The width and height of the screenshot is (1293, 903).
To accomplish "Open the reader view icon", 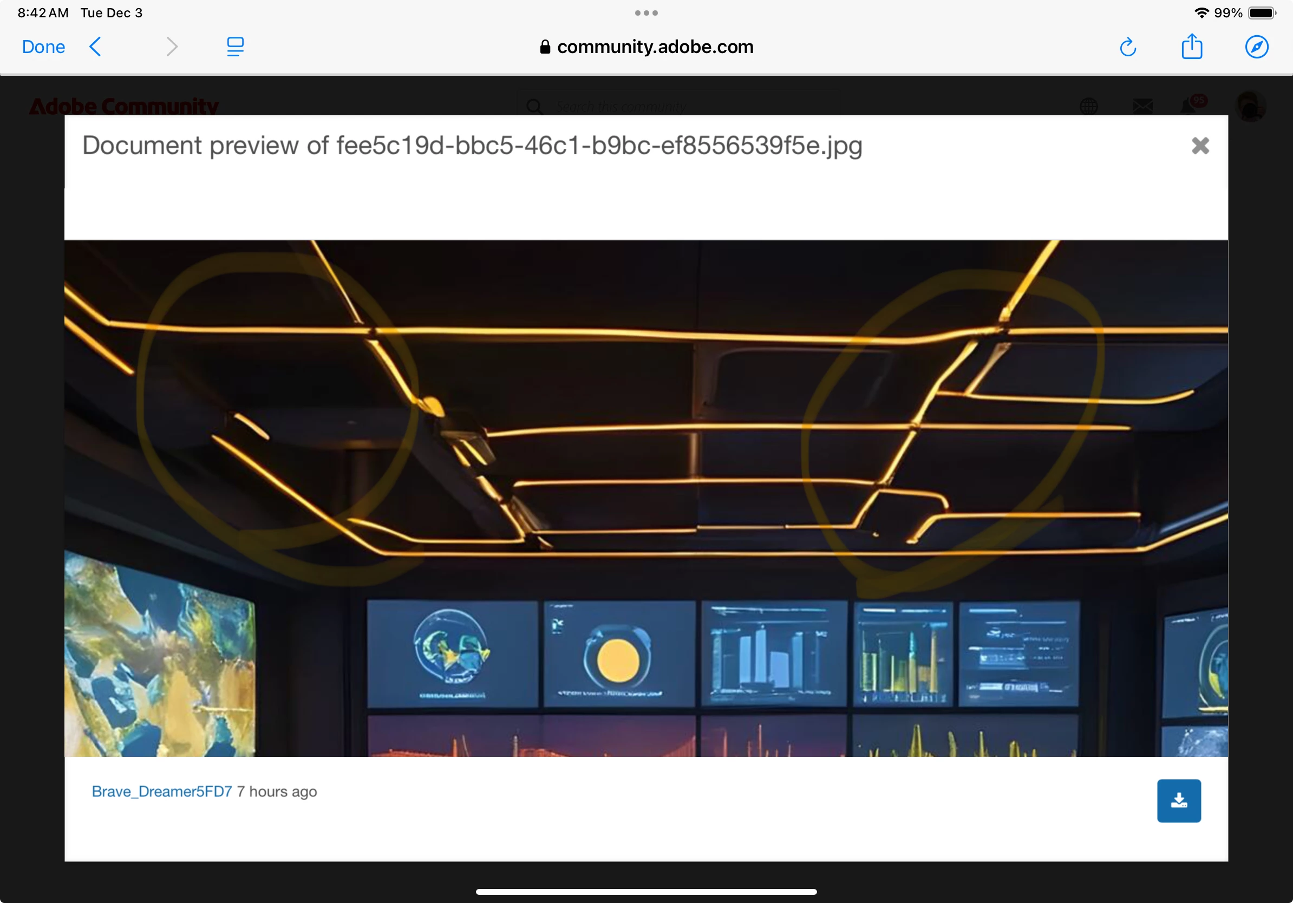I will (235, 47).
